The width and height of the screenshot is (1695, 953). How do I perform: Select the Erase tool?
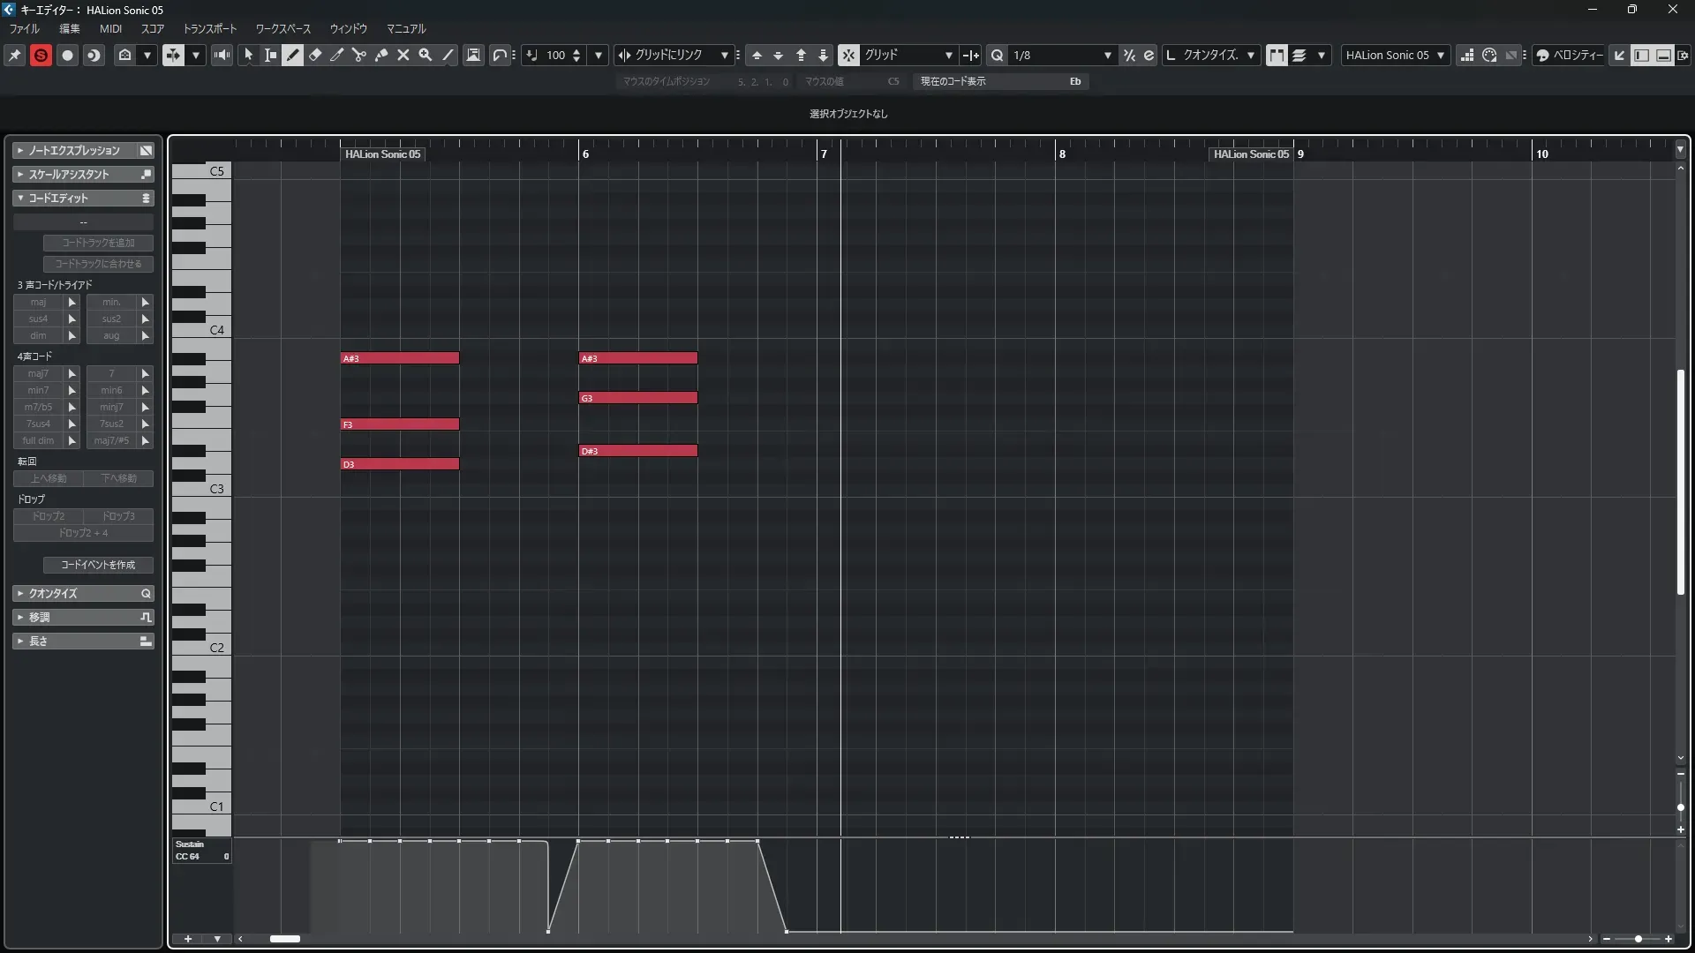314,55
